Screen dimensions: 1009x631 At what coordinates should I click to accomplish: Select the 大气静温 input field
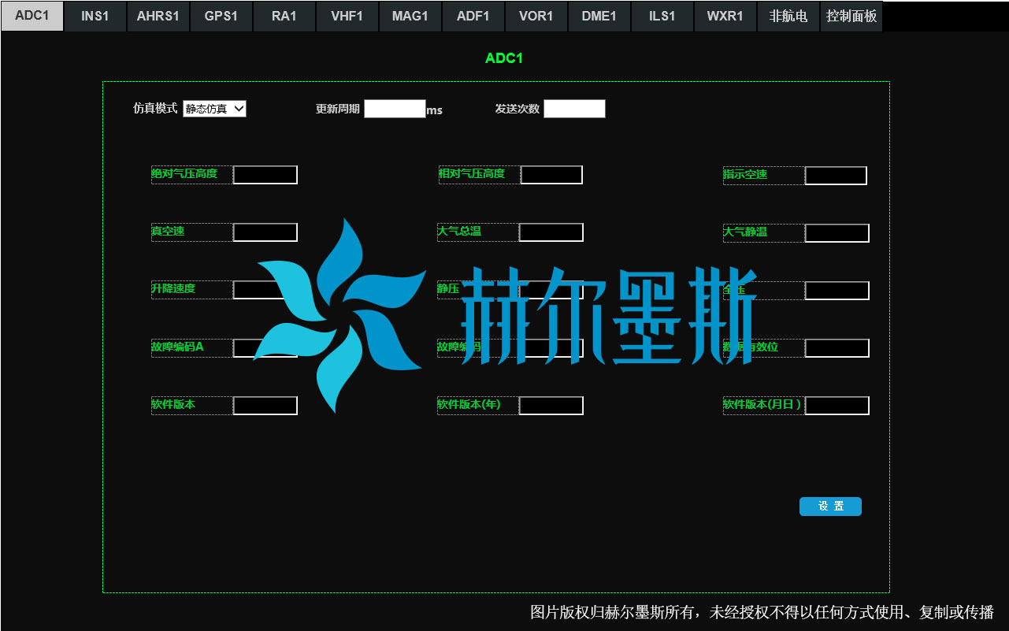click(837, 233)
